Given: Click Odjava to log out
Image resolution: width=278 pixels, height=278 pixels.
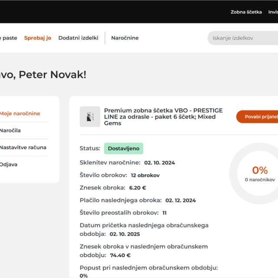Looking at the screenshot, I should [9, 164].
